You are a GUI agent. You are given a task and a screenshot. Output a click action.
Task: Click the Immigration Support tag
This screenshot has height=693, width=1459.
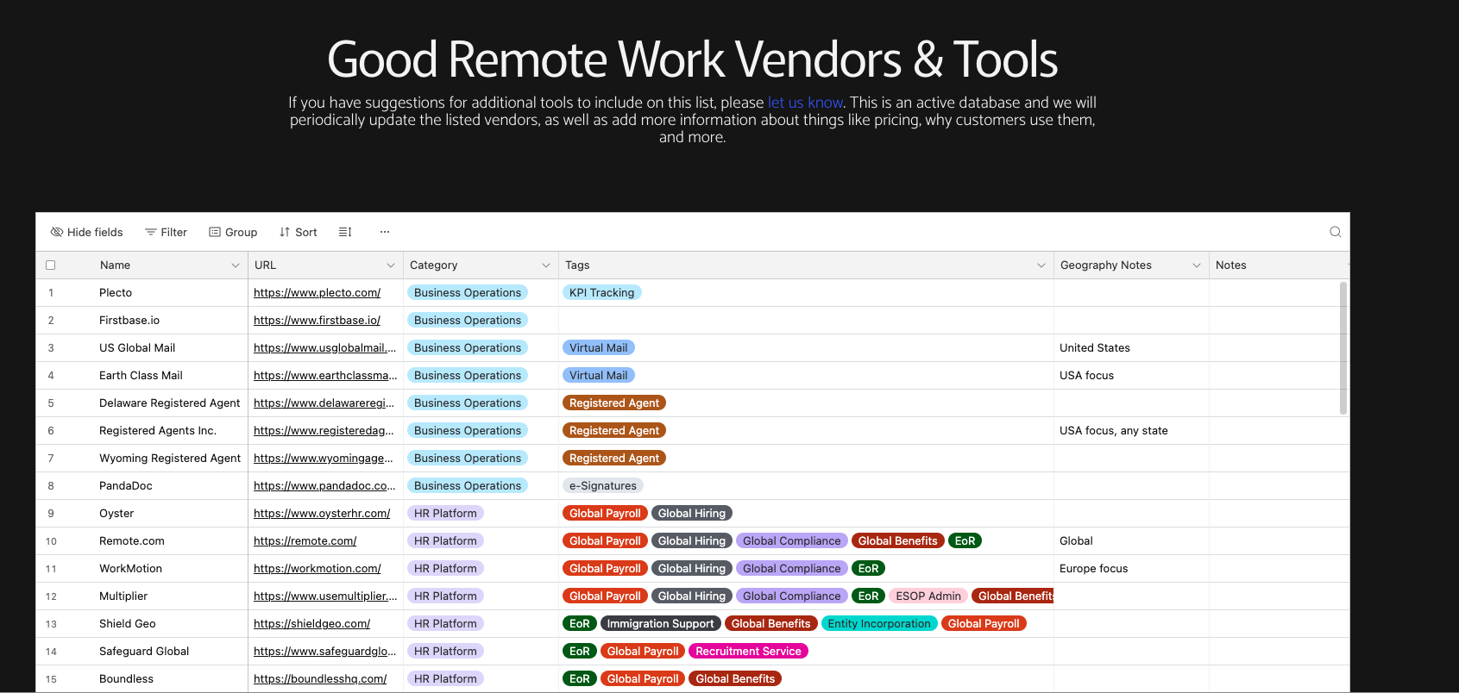pyautogui.click(x=660, y=624)
